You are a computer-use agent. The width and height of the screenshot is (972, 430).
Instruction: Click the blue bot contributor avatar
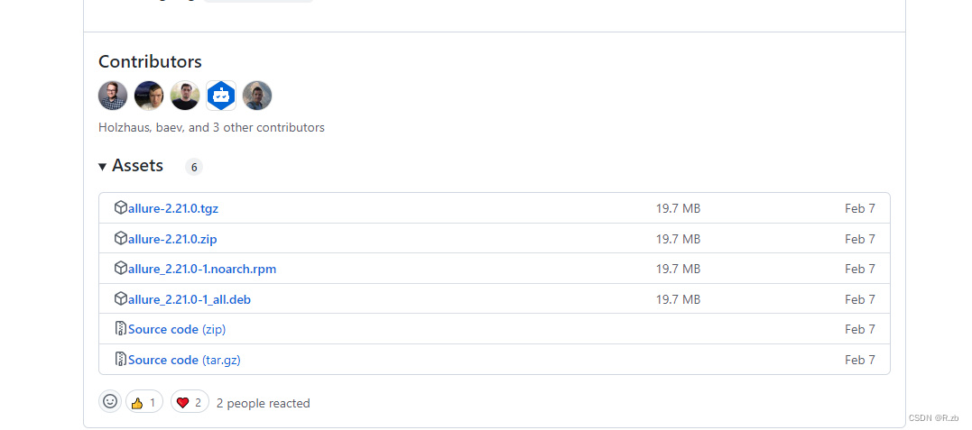coord(221,96)
